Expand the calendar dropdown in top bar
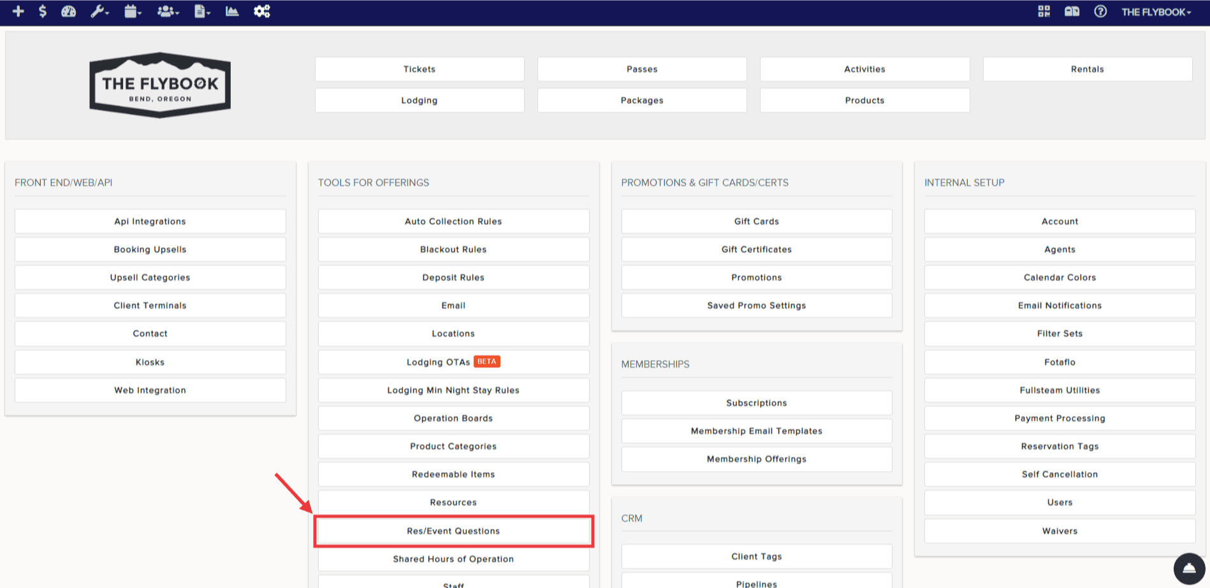This screenshot has height=588, width=1210. tap(133, 11)
